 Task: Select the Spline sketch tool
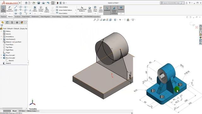25,7
